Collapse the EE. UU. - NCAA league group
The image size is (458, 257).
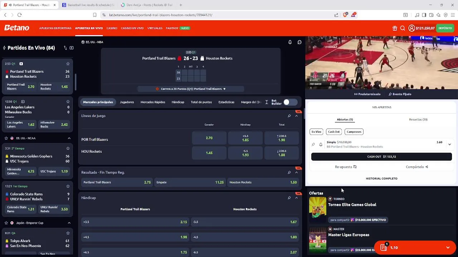coord(69,138)
